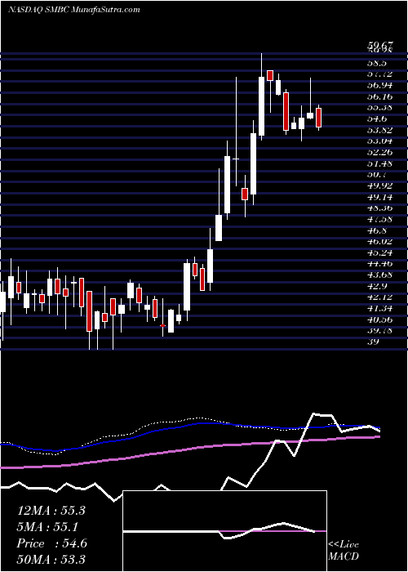The height and width of the screenshot is (572, 408).
Task: Click the 56.94 price axis label
Action: 379,85
